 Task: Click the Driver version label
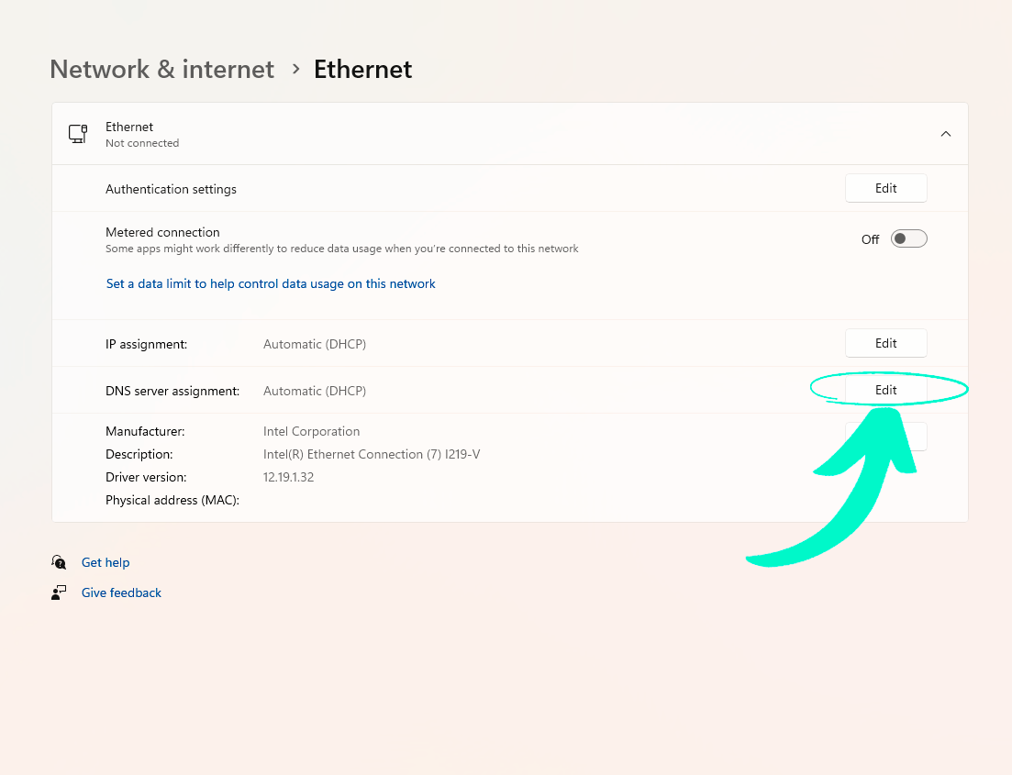tap(146, 477)
